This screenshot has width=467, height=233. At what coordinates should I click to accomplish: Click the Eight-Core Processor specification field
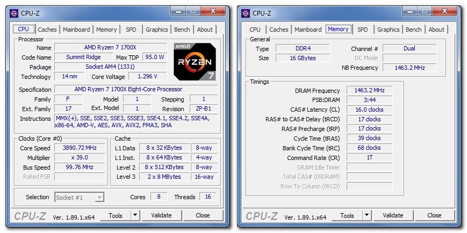click(x=136, y=89)
